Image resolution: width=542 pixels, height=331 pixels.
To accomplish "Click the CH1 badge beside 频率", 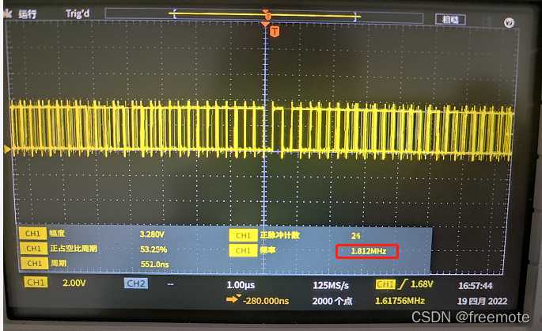I will click(x=244, y=250).
